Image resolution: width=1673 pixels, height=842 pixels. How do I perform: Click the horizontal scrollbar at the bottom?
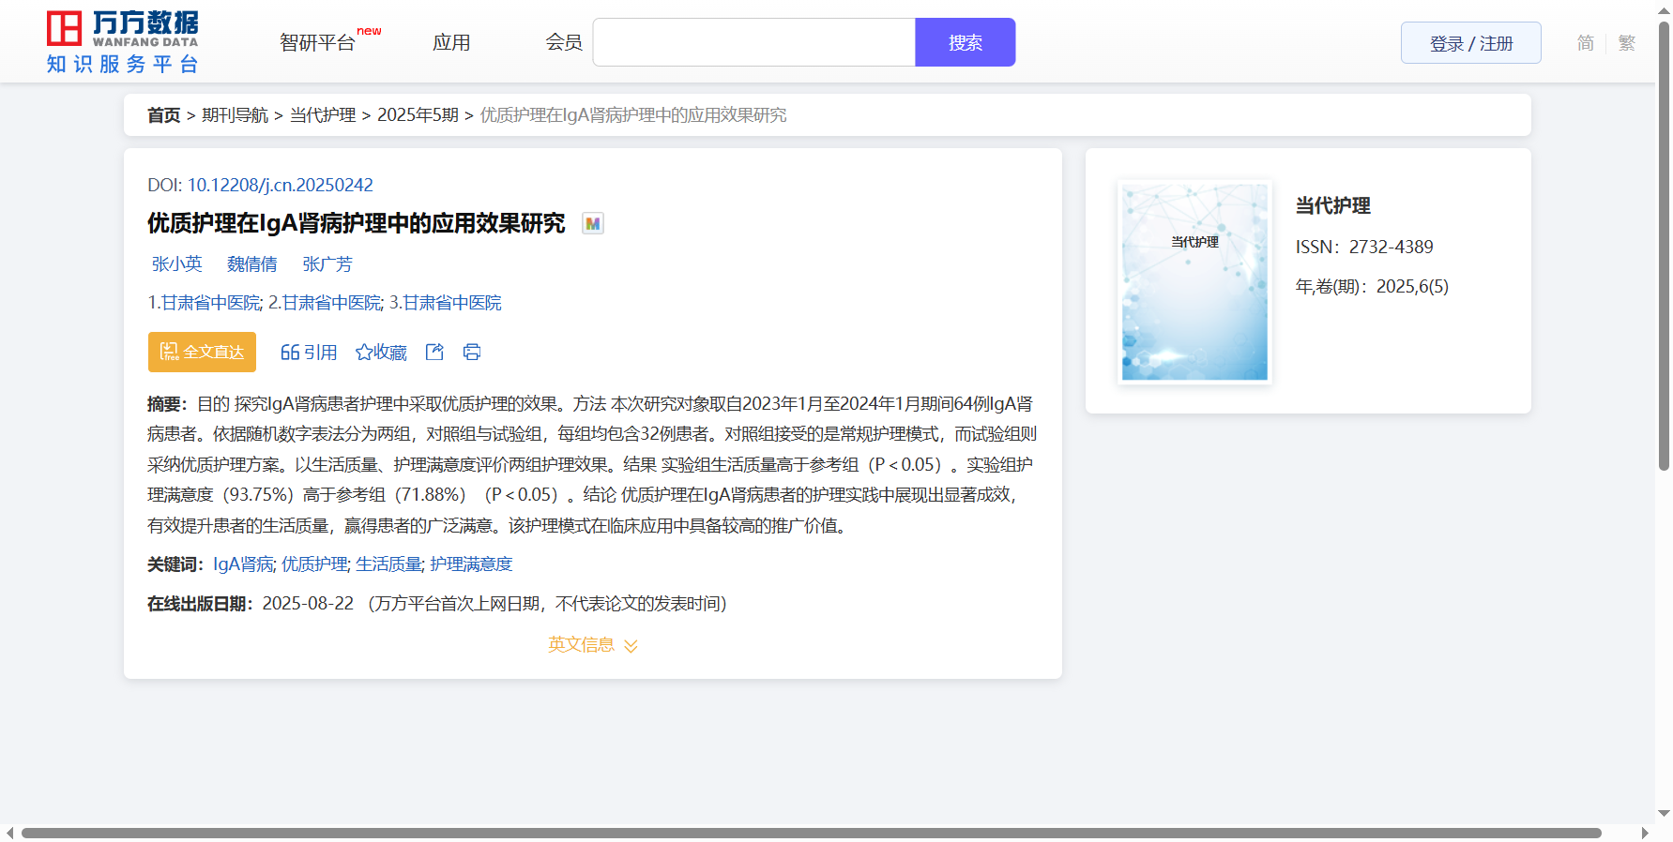tap(811, 833)
